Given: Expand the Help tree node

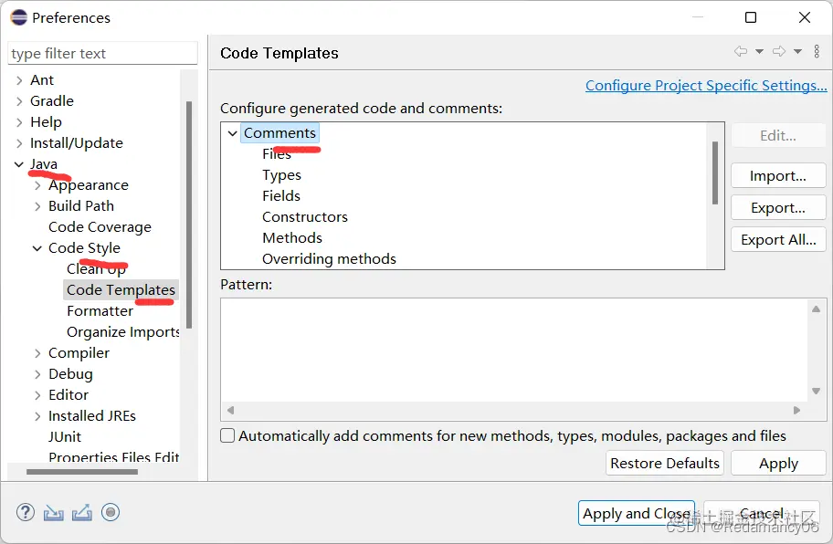Looking at the screenshot, I should click(x=19, y=122).
